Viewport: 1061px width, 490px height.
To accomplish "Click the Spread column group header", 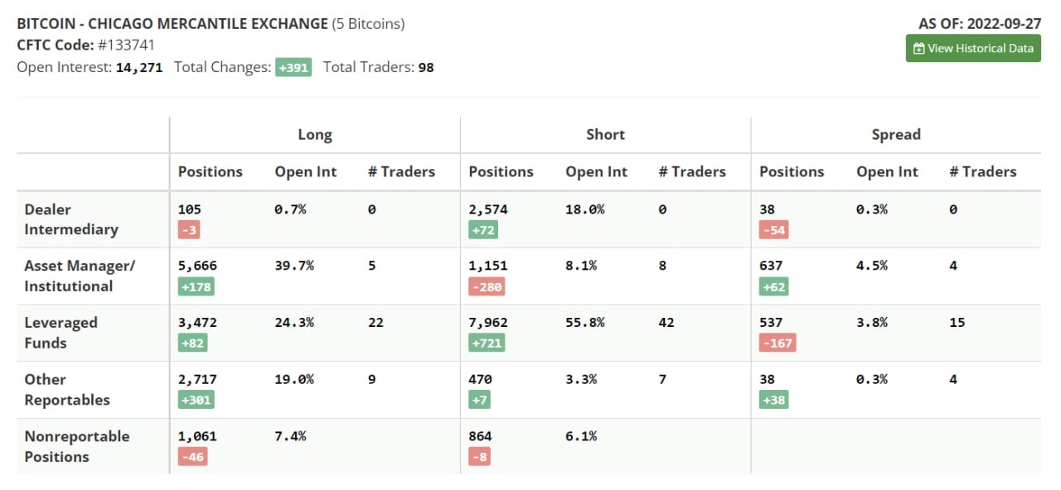I will (x=896, y=134).
